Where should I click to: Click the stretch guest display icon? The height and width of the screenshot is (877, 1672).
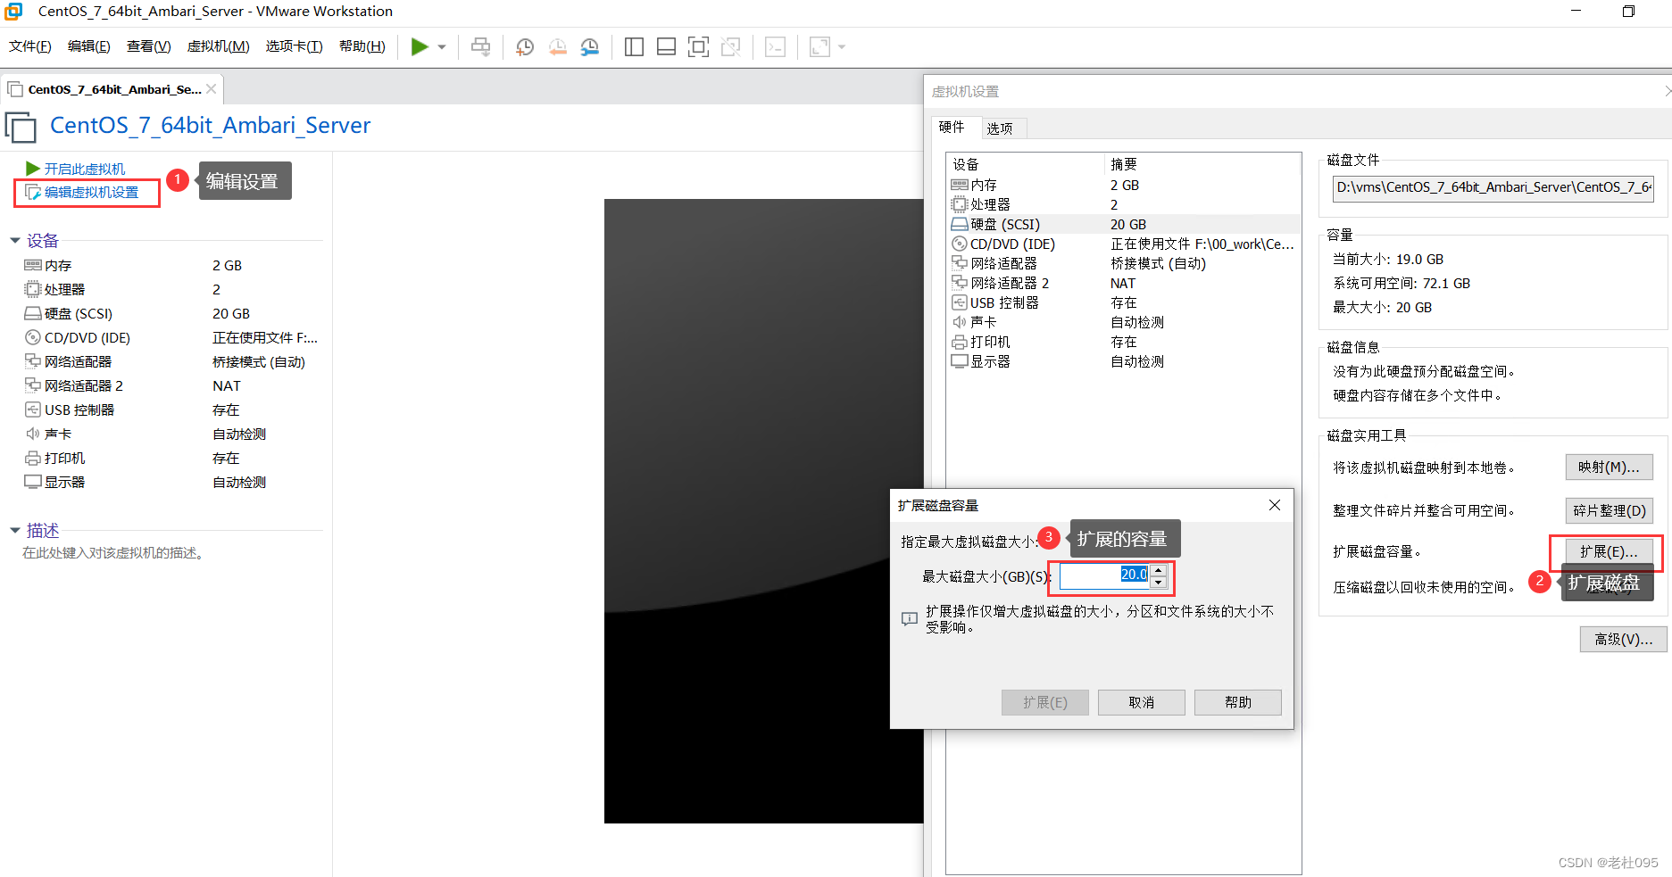coord(819,47)
